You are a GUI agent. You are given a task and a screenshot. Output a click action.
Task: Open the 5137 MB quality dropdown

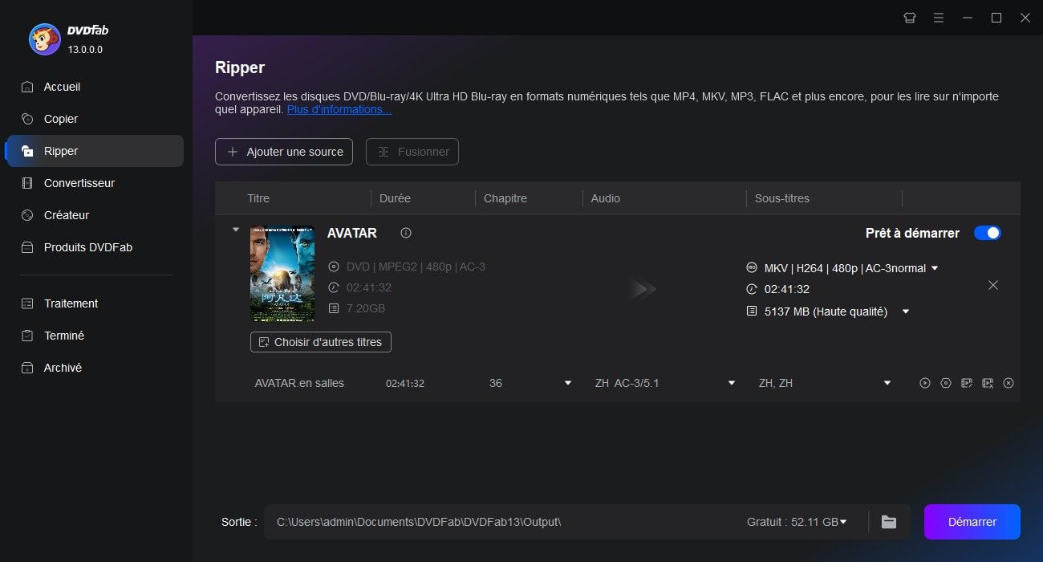click(x=906, y=312)
